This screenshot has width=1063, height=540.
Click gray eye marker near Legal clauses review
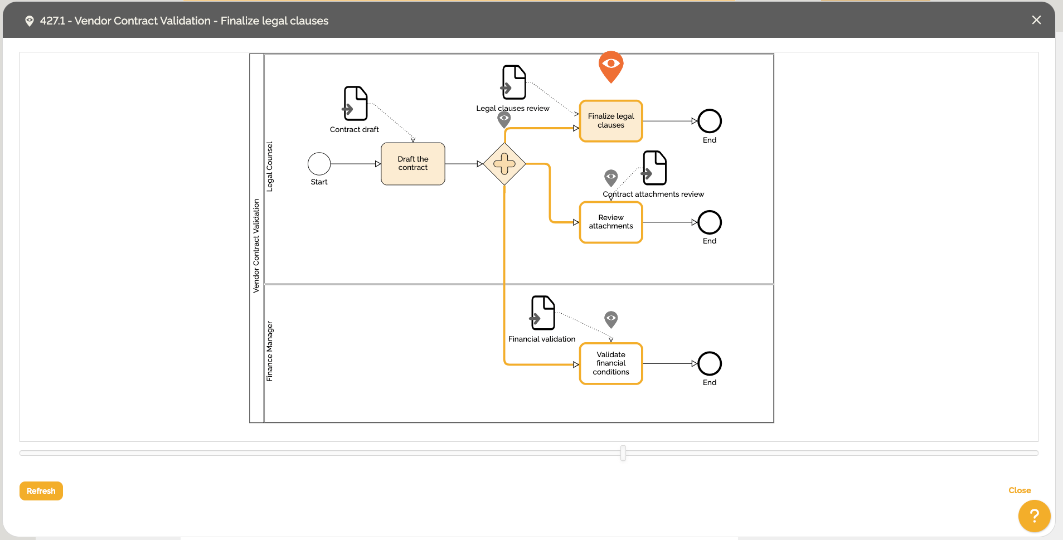coord(504,118)
